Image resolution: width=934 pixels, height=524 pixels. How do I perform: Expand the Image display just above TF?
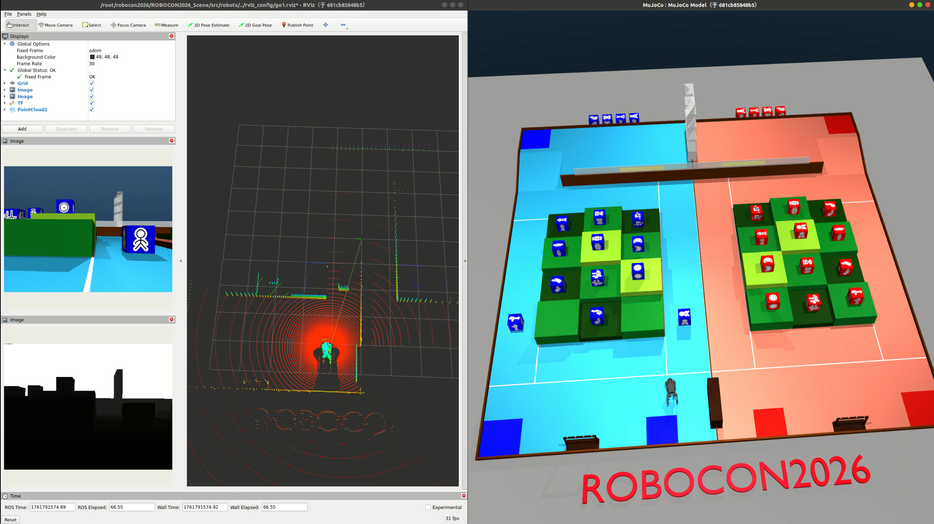click(x=5, y=96)
